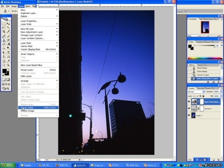Select the Eyedropper tool
Image resolution: width=224 pixels, height=168 pixels.
click(8, 61)
